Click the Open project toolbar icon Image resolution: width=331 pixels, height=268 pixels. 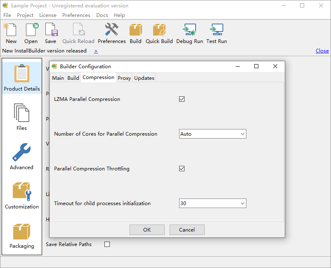(x=32, y=30)
